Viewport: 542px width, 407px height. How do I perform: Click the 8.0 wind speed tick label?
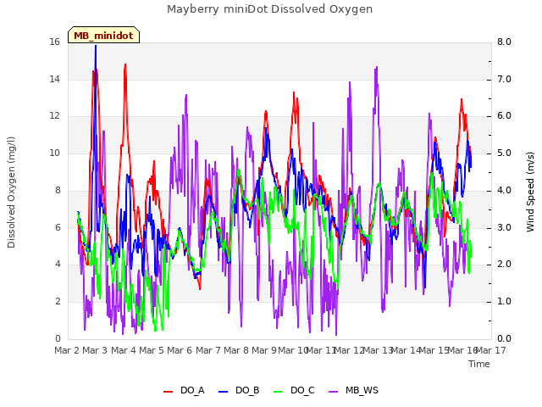tap(504, 42)
